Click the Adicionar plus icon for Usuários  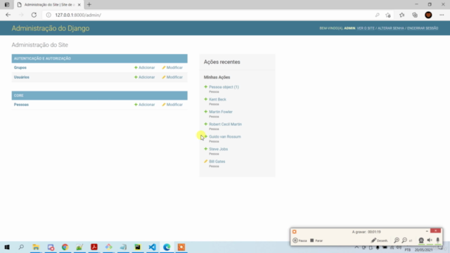point(136,77)
